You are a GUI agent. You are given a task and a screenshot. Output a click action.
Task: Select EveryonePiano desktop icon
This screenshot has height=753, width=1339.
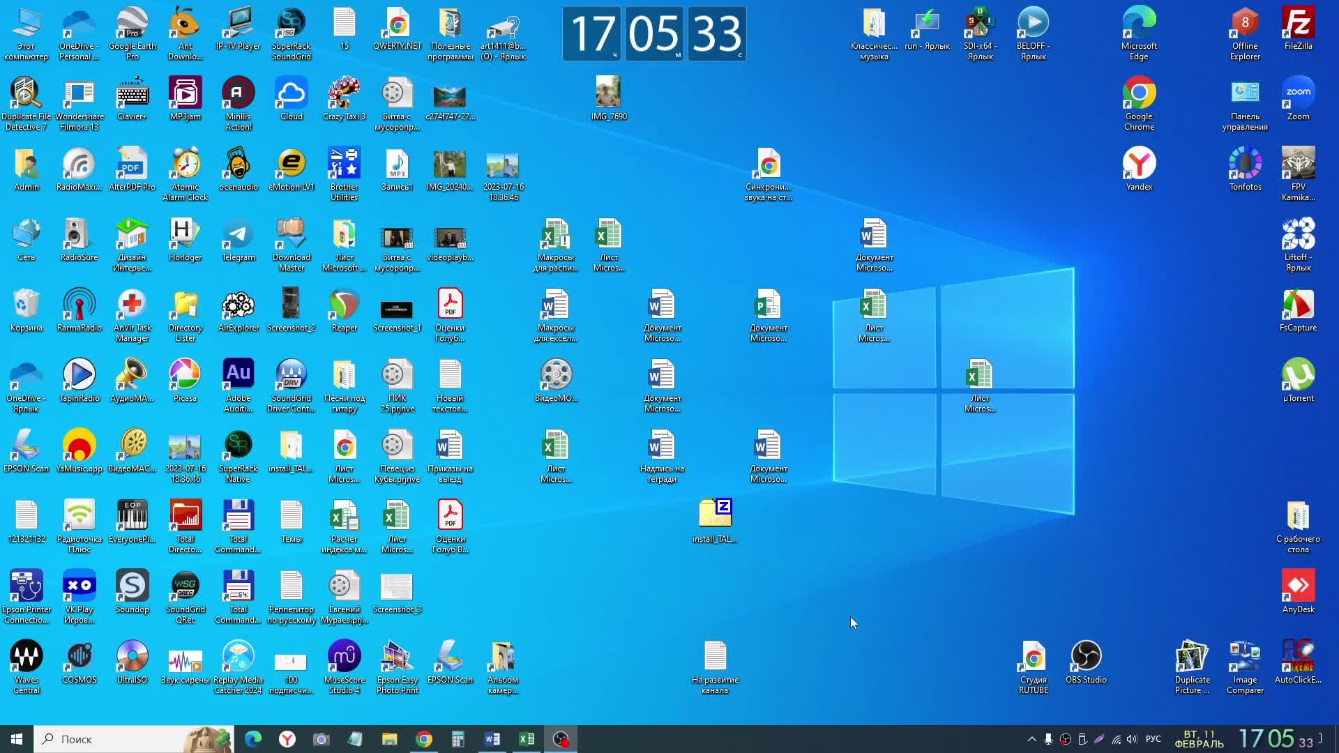click(132, 522)
